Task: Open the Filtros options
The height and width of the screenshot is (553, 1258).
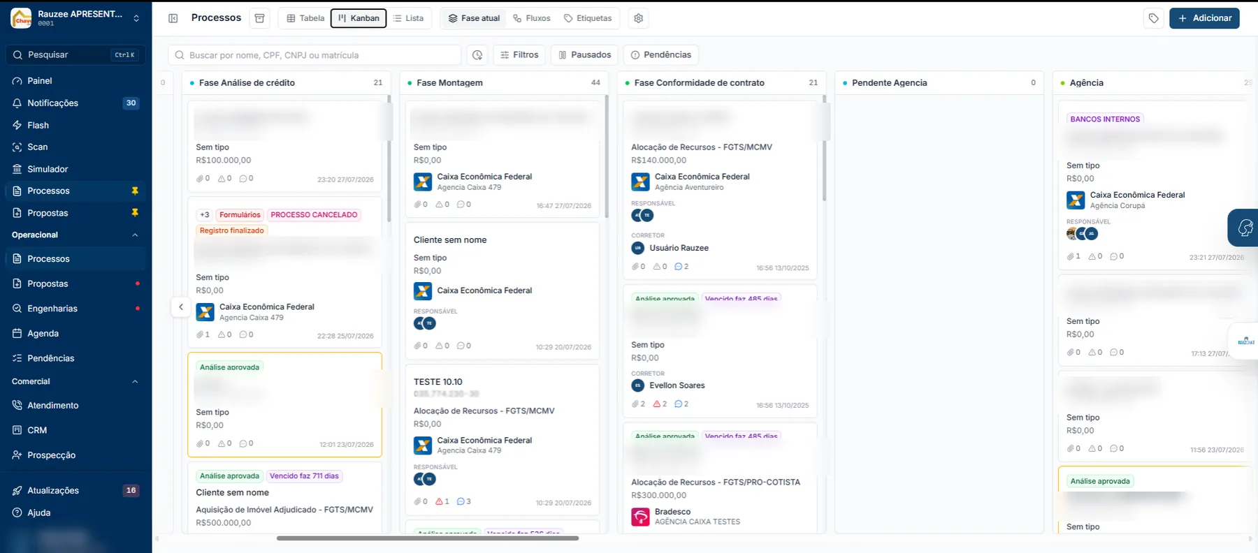Action: coord(519,54)
